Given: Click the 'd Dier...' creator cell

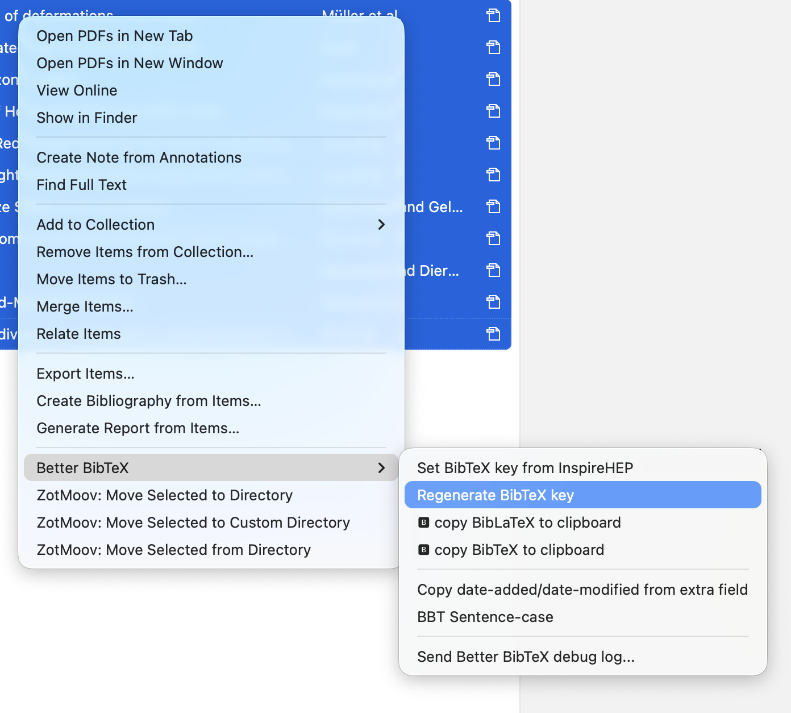Looking at the screenshot, I should (x=432, y=271).
